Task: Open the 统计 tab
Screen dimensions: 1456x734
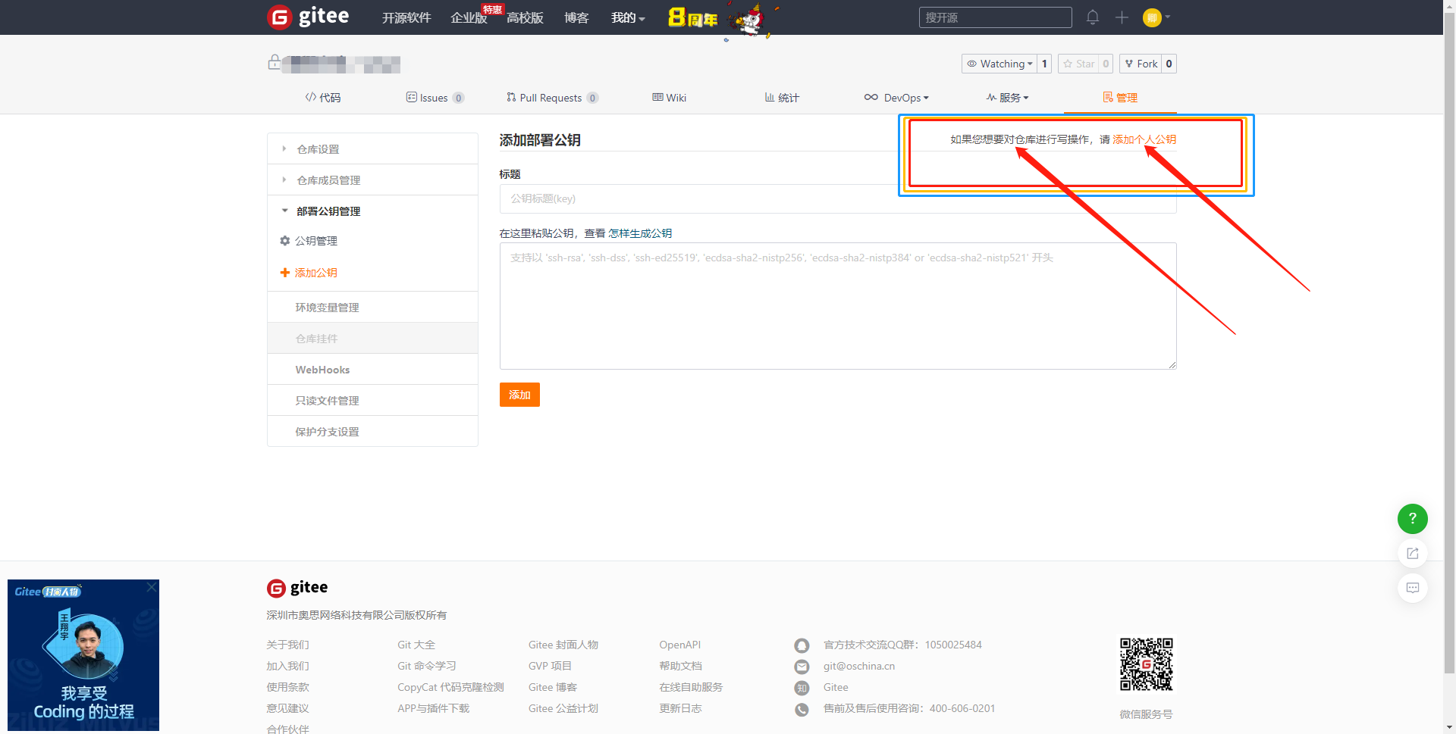Action: click(782, 98)
